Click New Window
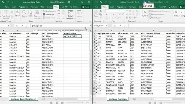The image size is (185, 104). pyautogui.click(x=49, y=11)
